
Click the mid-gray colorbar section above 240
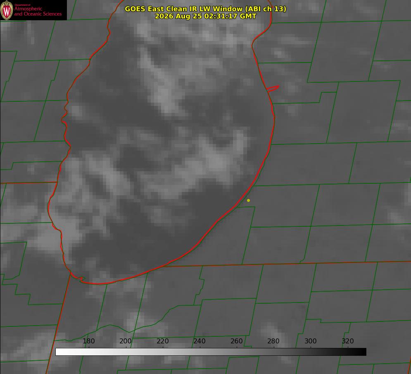click(200, 352)
